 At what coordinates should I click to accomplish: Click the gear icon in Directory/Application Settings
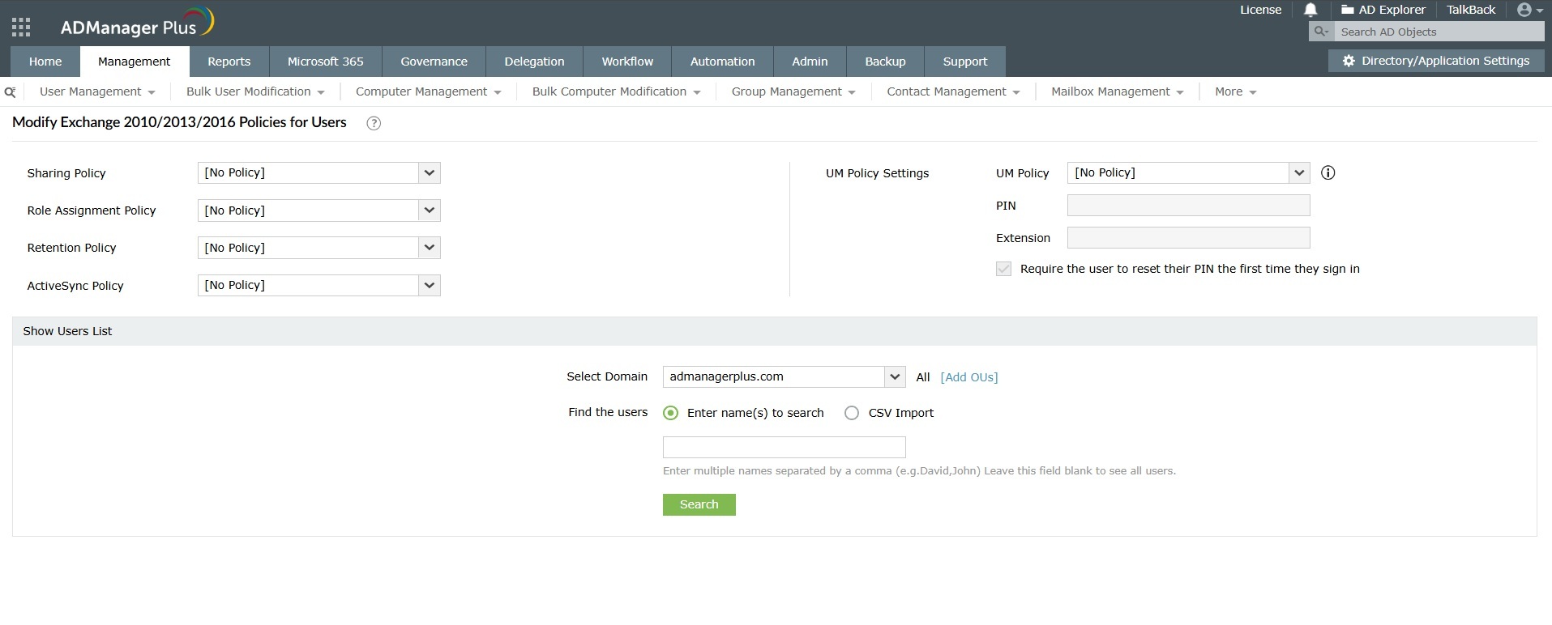point(1349,61)
